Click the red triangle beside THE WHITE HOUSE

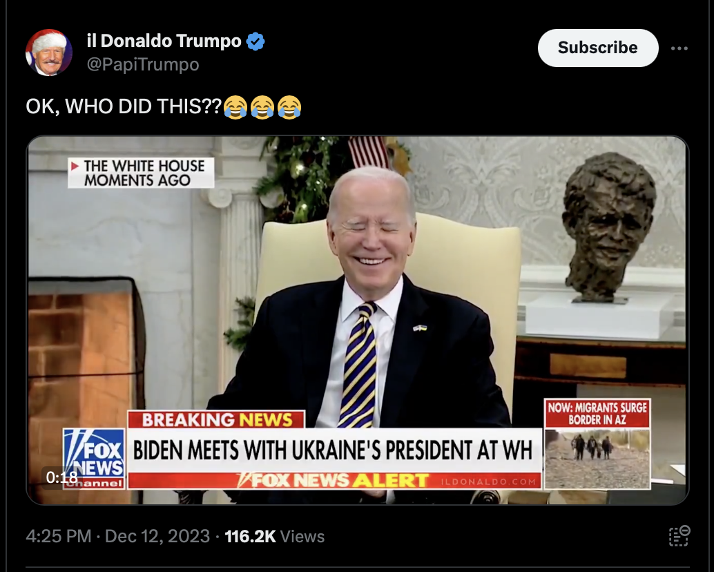[x=75, y=166]
